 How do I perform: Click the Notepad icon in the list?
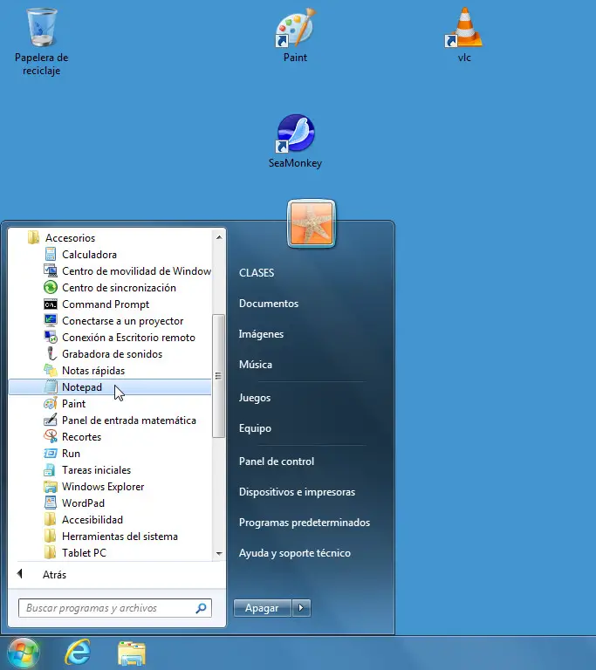51,386
